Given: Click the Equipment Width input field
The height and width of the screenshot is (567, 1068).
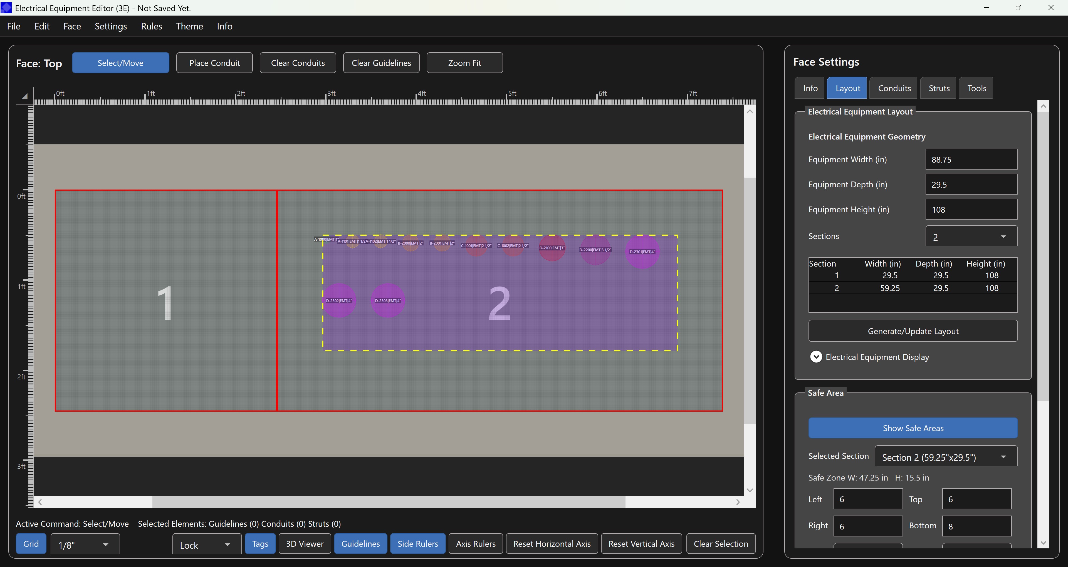Looking at the screenshot, I should (x=971, y=160).
